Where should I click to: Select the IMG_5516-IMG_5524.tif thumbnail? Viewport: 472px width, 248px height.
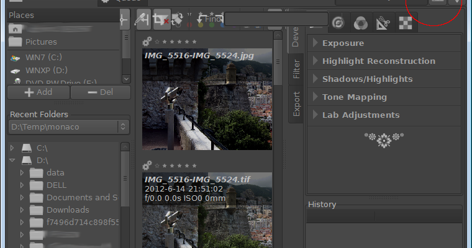(x=207, y=210)
